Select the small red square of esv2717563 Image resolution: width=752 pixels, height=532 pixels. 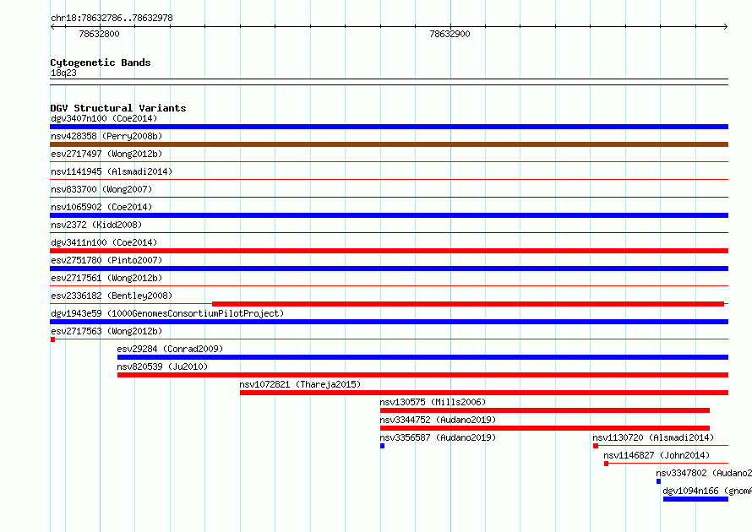click(52, 339)
